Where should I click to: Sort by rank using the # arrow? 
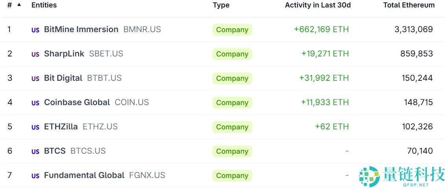(x=19, y=5)
